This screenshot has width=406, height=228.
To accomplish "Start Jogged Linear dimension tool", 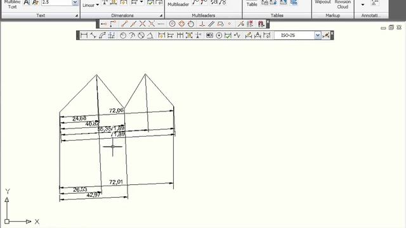I will [237, 35].
